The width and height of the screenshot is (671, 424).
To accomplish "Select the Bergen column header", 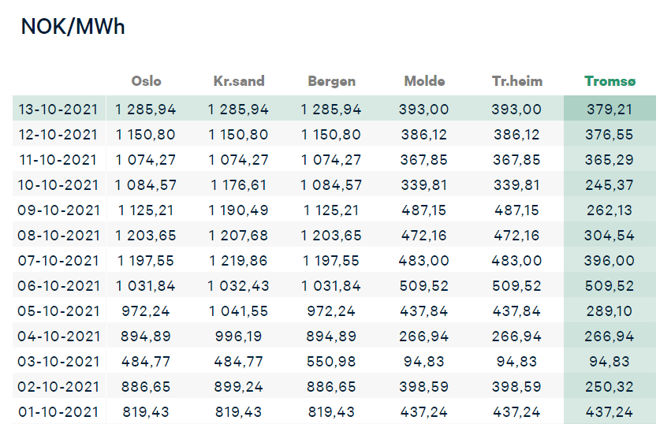I will pos(332,81).
